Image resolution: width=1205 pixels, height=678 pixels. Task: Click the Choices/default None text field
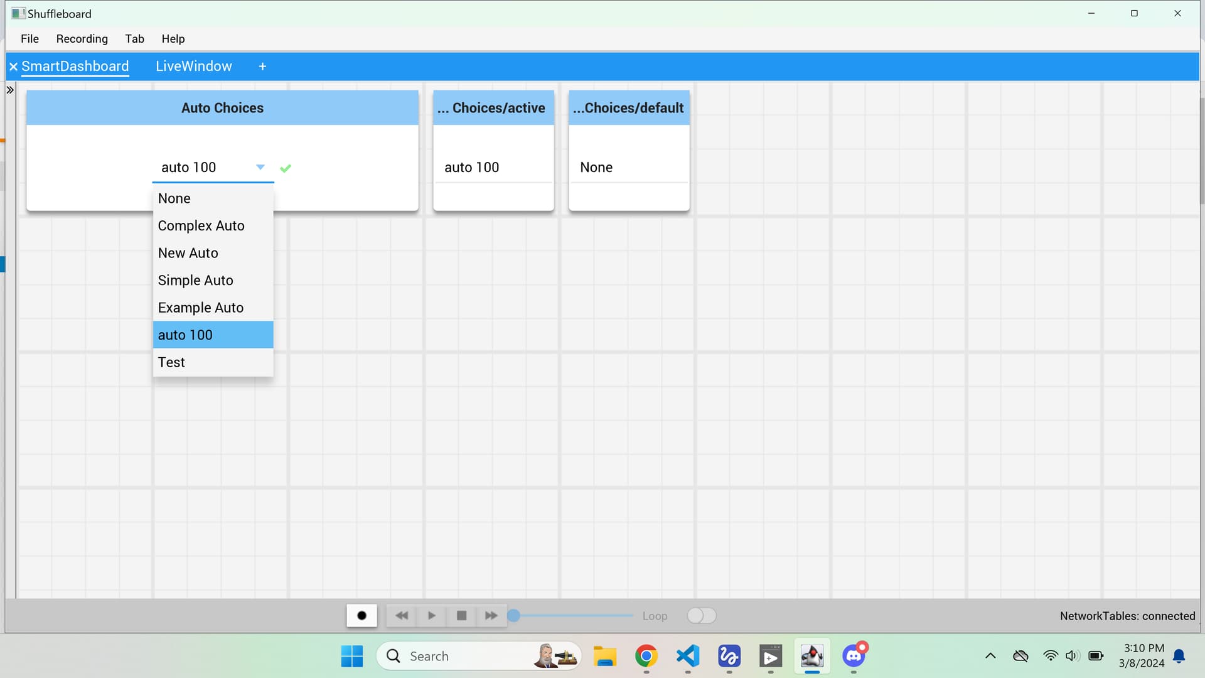pyautogui.click(x=628, y=168)
